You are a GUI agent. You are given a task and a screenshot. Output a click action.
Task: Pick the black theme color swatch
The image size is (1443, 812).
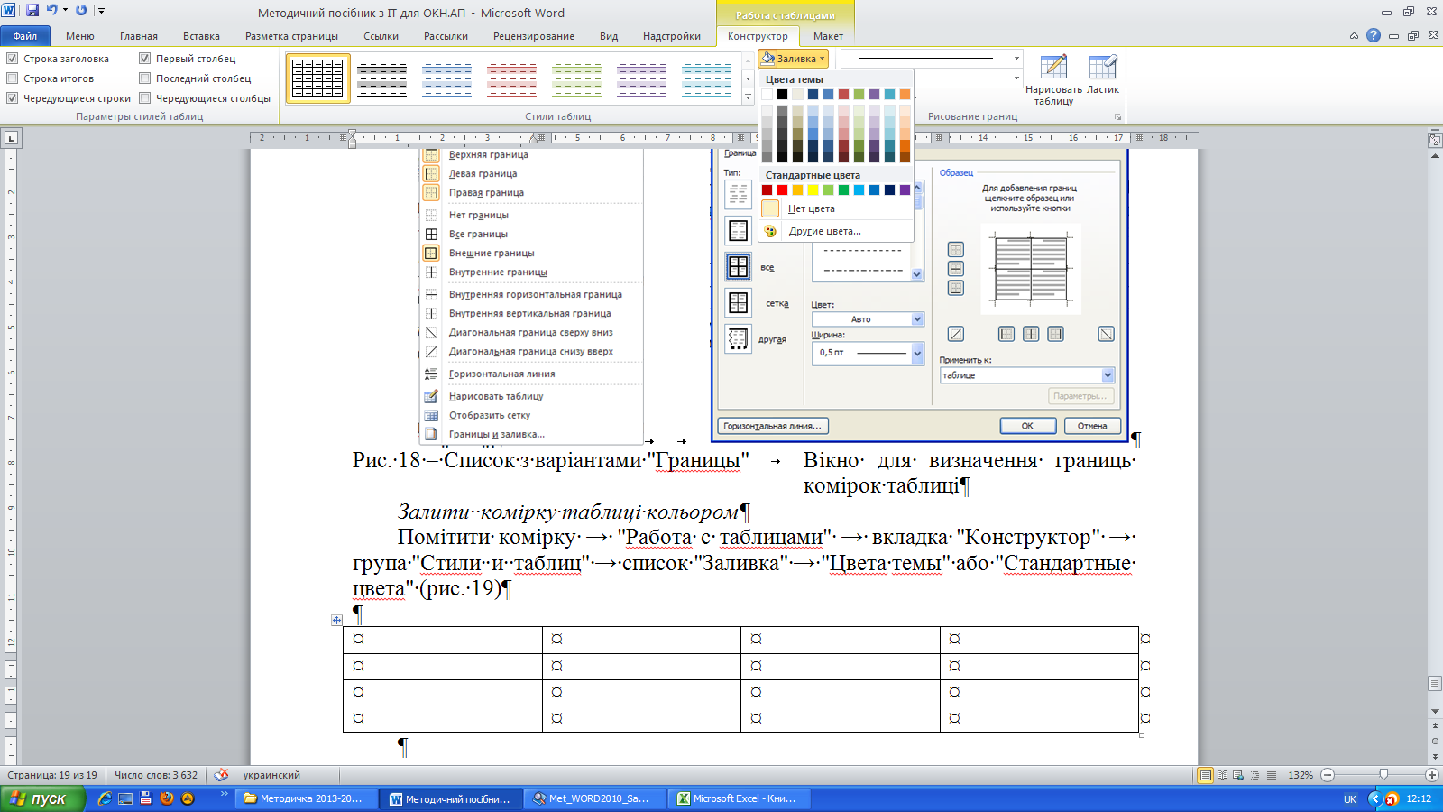pos(782,94)
